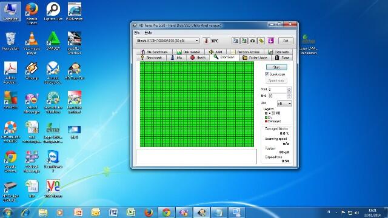Click the camera save screenshot toolbar icon
The width and height of the screenshot is (388, 218).
click(252, 41)
